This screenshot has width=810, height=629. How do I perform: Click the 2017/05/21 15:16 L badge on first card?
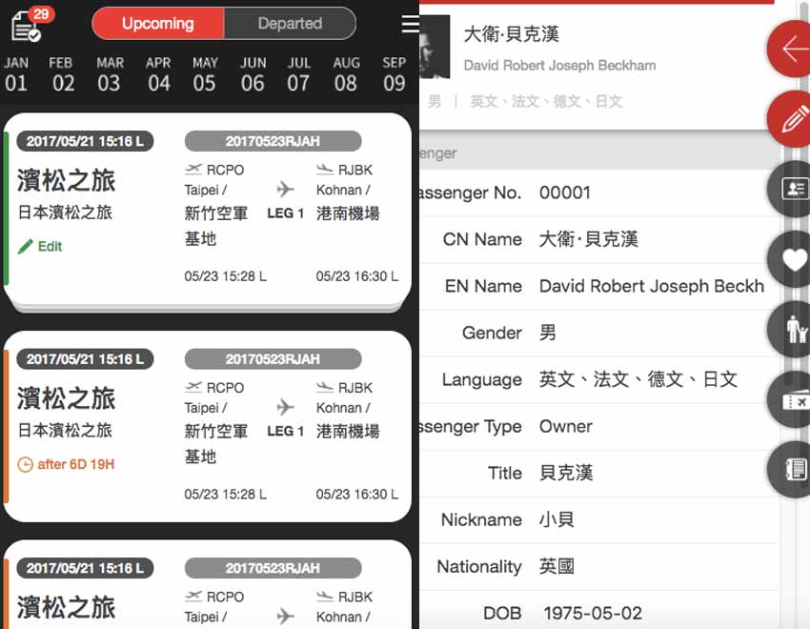85,141
